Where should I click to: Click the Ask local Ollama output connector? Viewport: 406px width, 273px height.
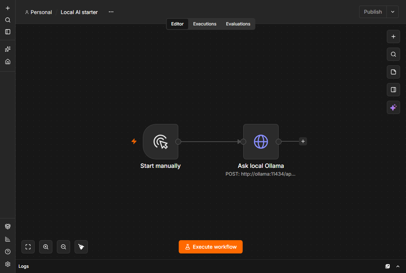(279, 142)
